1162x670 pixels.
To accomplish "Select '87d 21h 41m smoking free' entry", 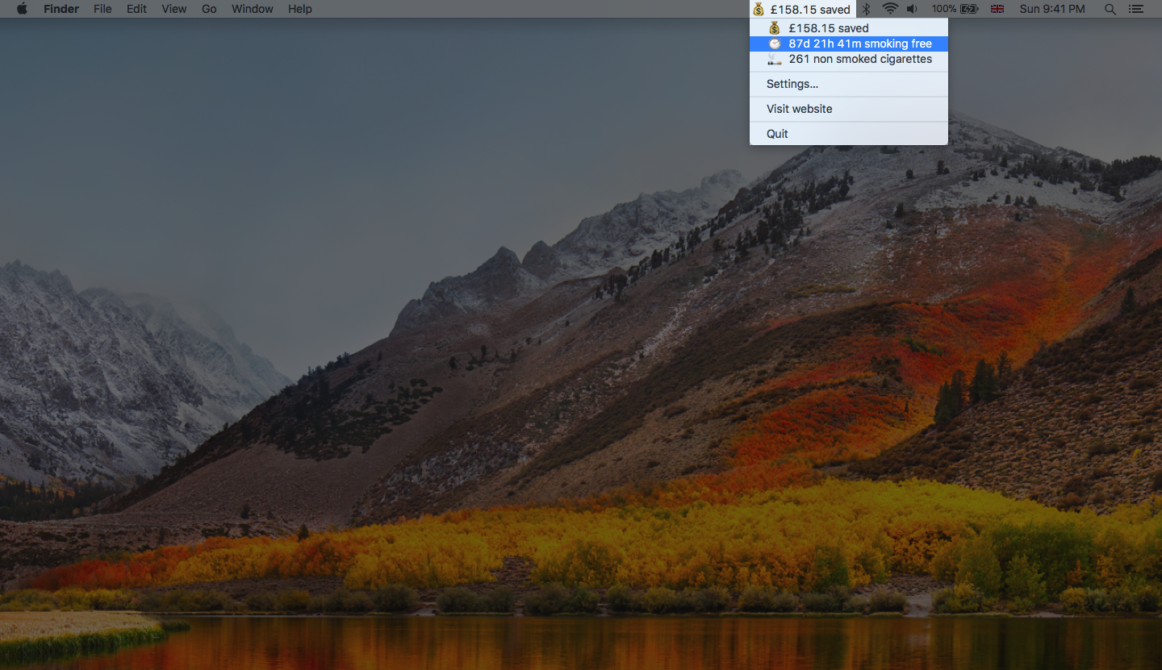I will [x=849, y=44].
